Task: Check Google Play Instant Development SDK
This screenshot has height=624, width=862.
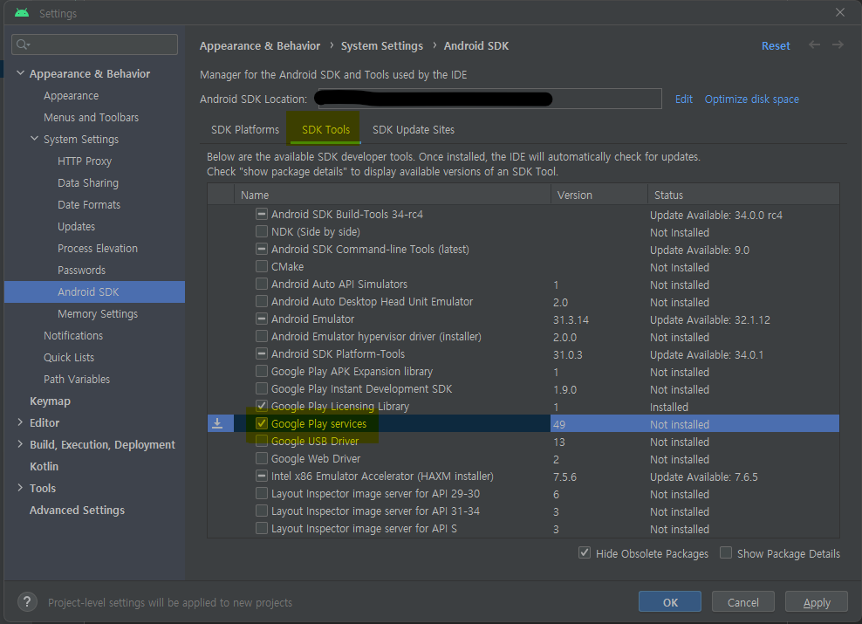Action: 262,388
